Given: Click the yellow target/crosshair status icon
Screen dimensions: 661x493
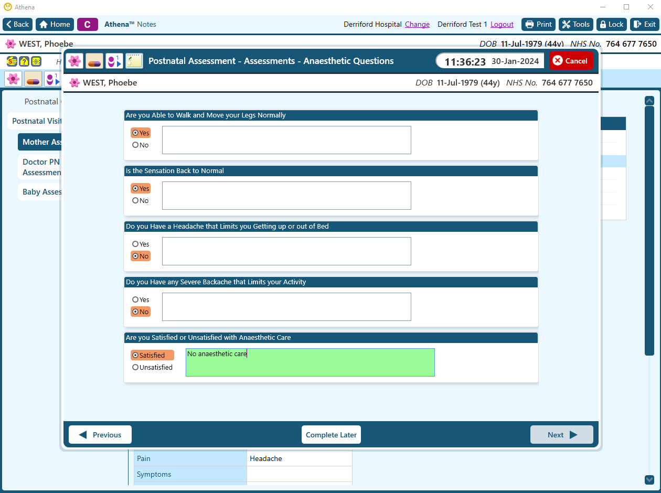Looking at the screenshot, I should coord(36,61).
